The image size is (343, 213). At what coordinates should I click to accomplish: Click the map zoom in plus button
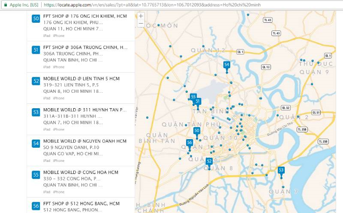141,16
